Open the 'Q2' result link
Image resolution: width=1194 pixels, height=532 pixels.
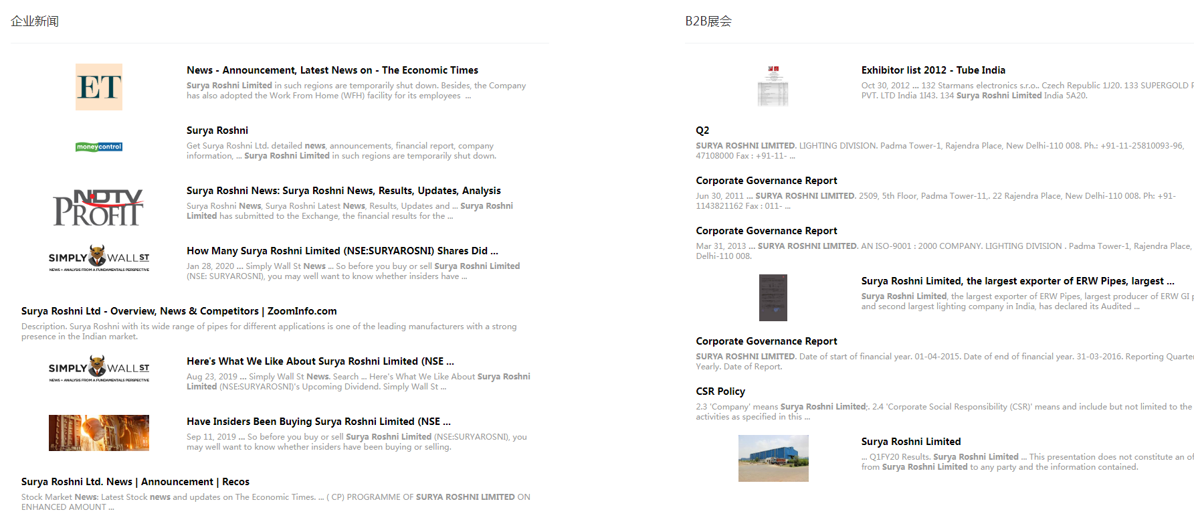tap(702, 130)
